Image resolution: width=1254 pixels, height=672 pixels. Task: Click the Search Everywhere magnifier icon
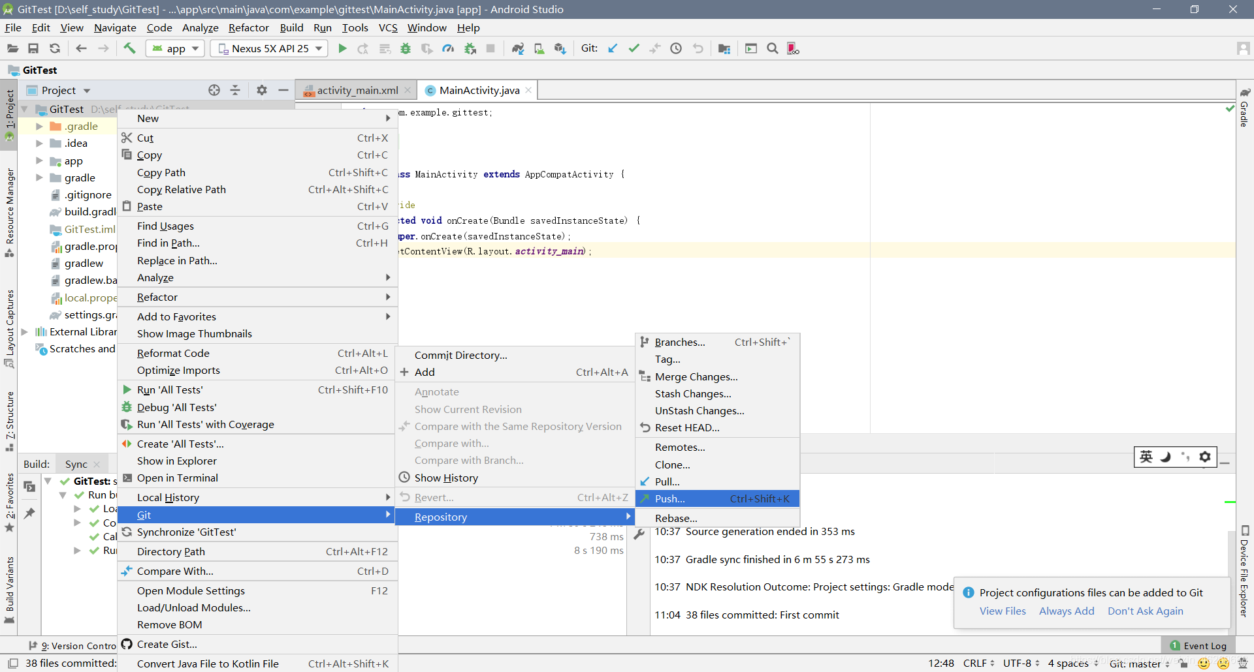coord(773,48)
